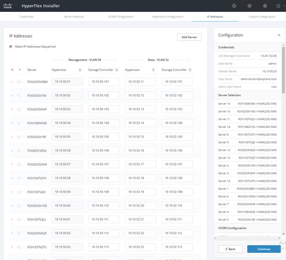Click data storage controller field 10.10.52.101
The width and height of the screenshot is (286, 260).
[177, 82]
